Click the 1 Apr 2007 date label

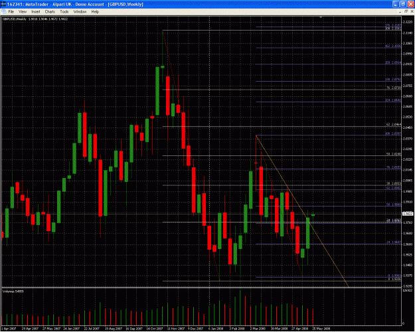coord(9,329)
